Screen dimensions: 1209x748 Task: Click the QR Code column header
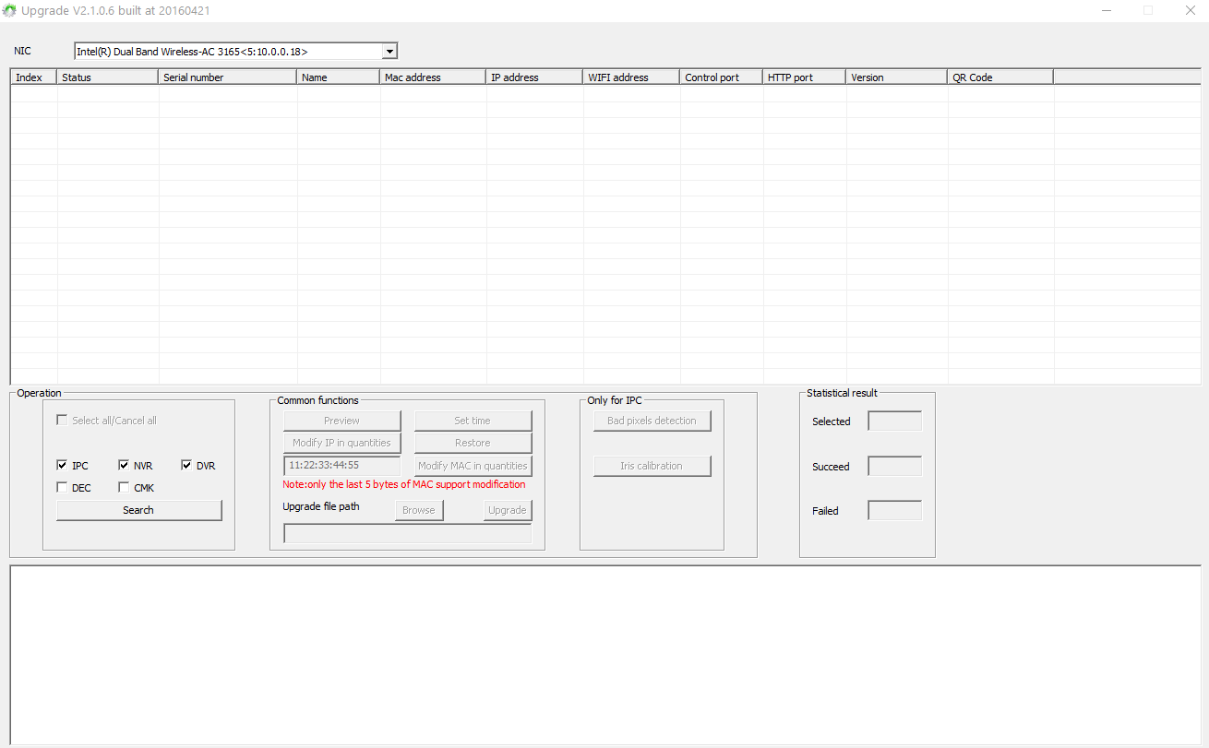click(1000, 77)
